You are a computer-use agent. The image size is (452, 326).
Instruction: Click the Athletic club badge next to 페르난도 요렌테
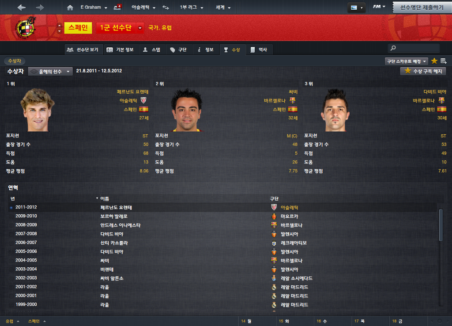[x=143, y=100]
